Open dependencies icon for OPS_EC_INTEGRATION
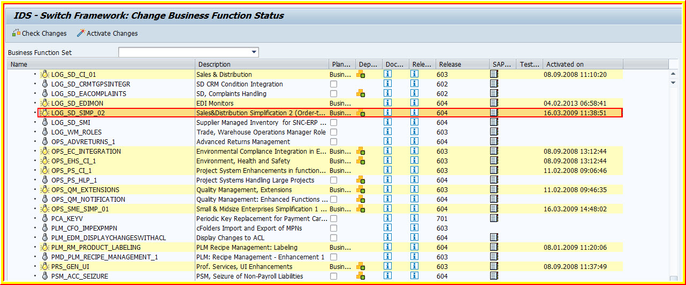 pos(361,152)
